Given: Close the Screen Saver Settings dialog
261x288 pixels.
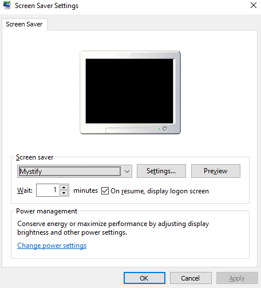Looking at the screenshot, I should click(x=254, y=5).
